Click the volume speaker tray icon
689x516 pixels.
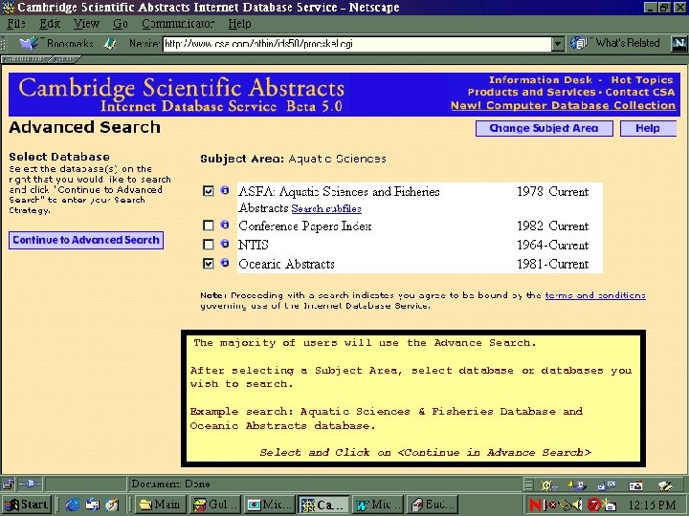576,505
